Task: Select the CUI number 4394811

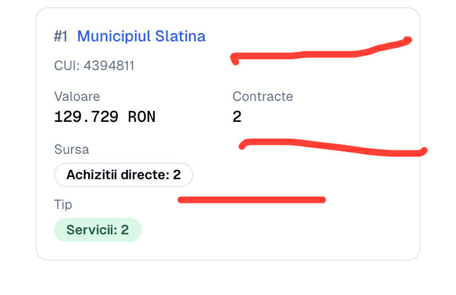Action: coord(108,66)
